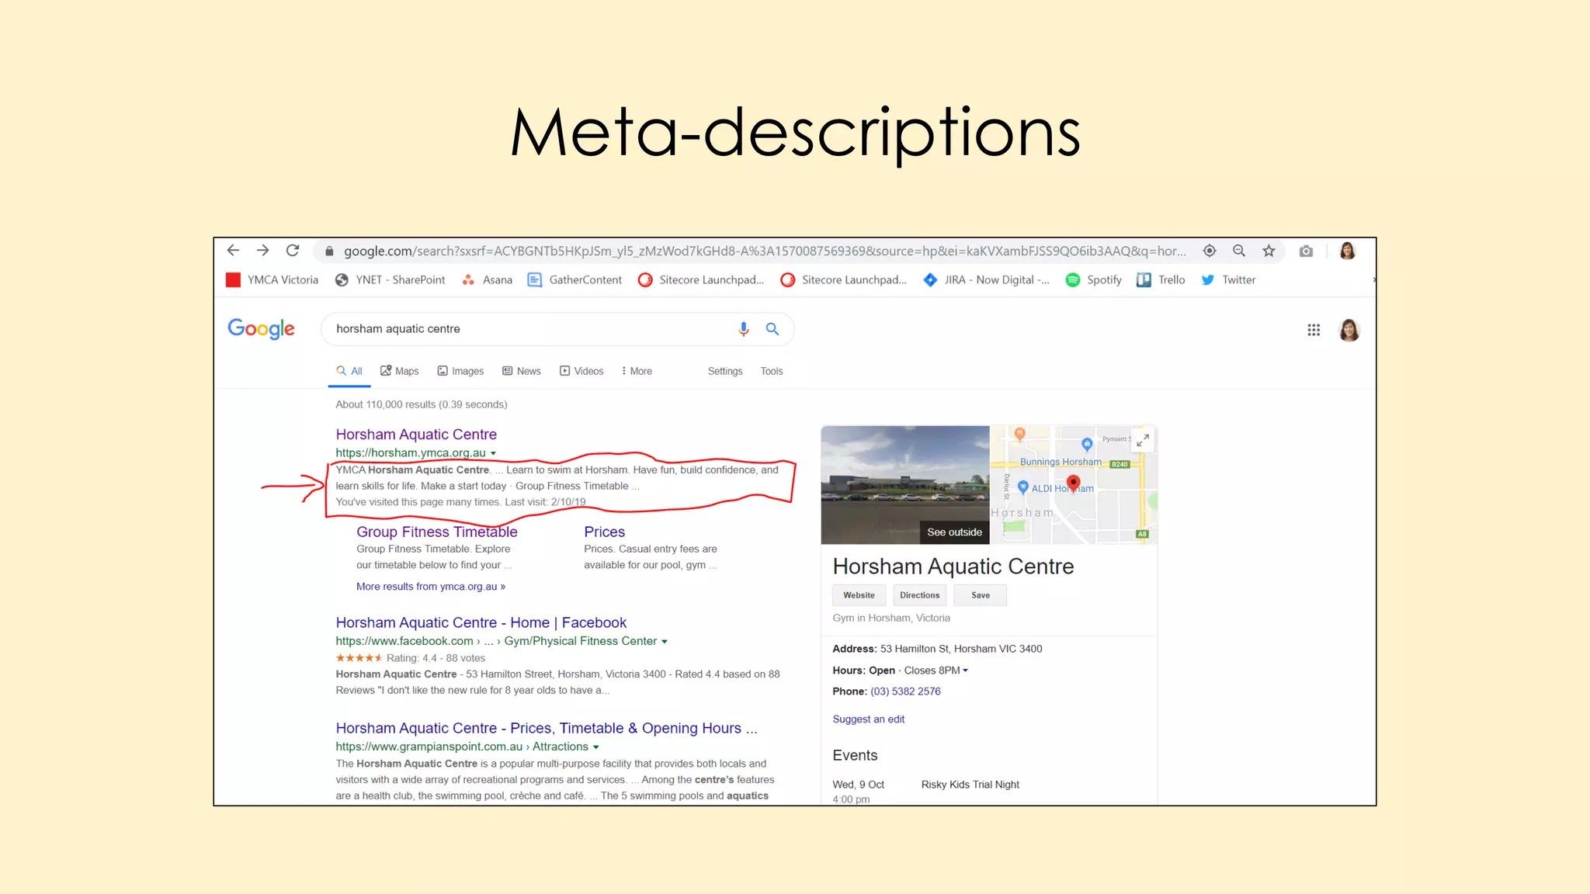Click the browser forward arrow
The image size is (1590, 894).
pos(262,251)
